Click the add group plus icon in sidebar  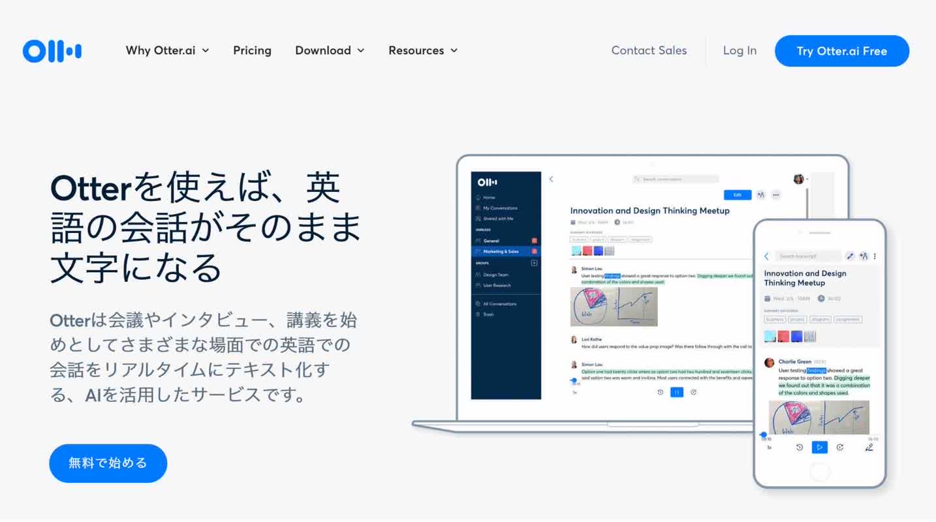(x=534, y=263)
